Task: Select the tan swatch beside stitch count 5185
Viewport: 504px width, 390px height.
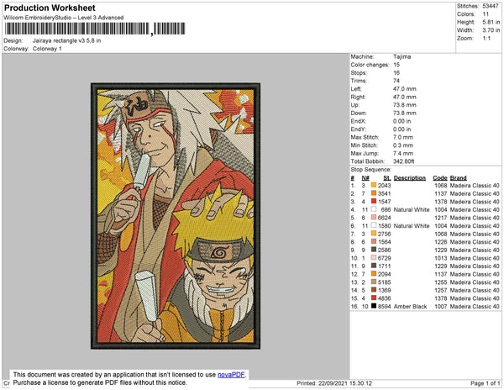Action: 374,282
